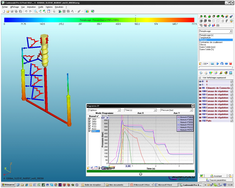The height and width of the screenshot is (188, 235).
Task: Select 'Contraintes de cisaillement' in results list
Action: 211,42
